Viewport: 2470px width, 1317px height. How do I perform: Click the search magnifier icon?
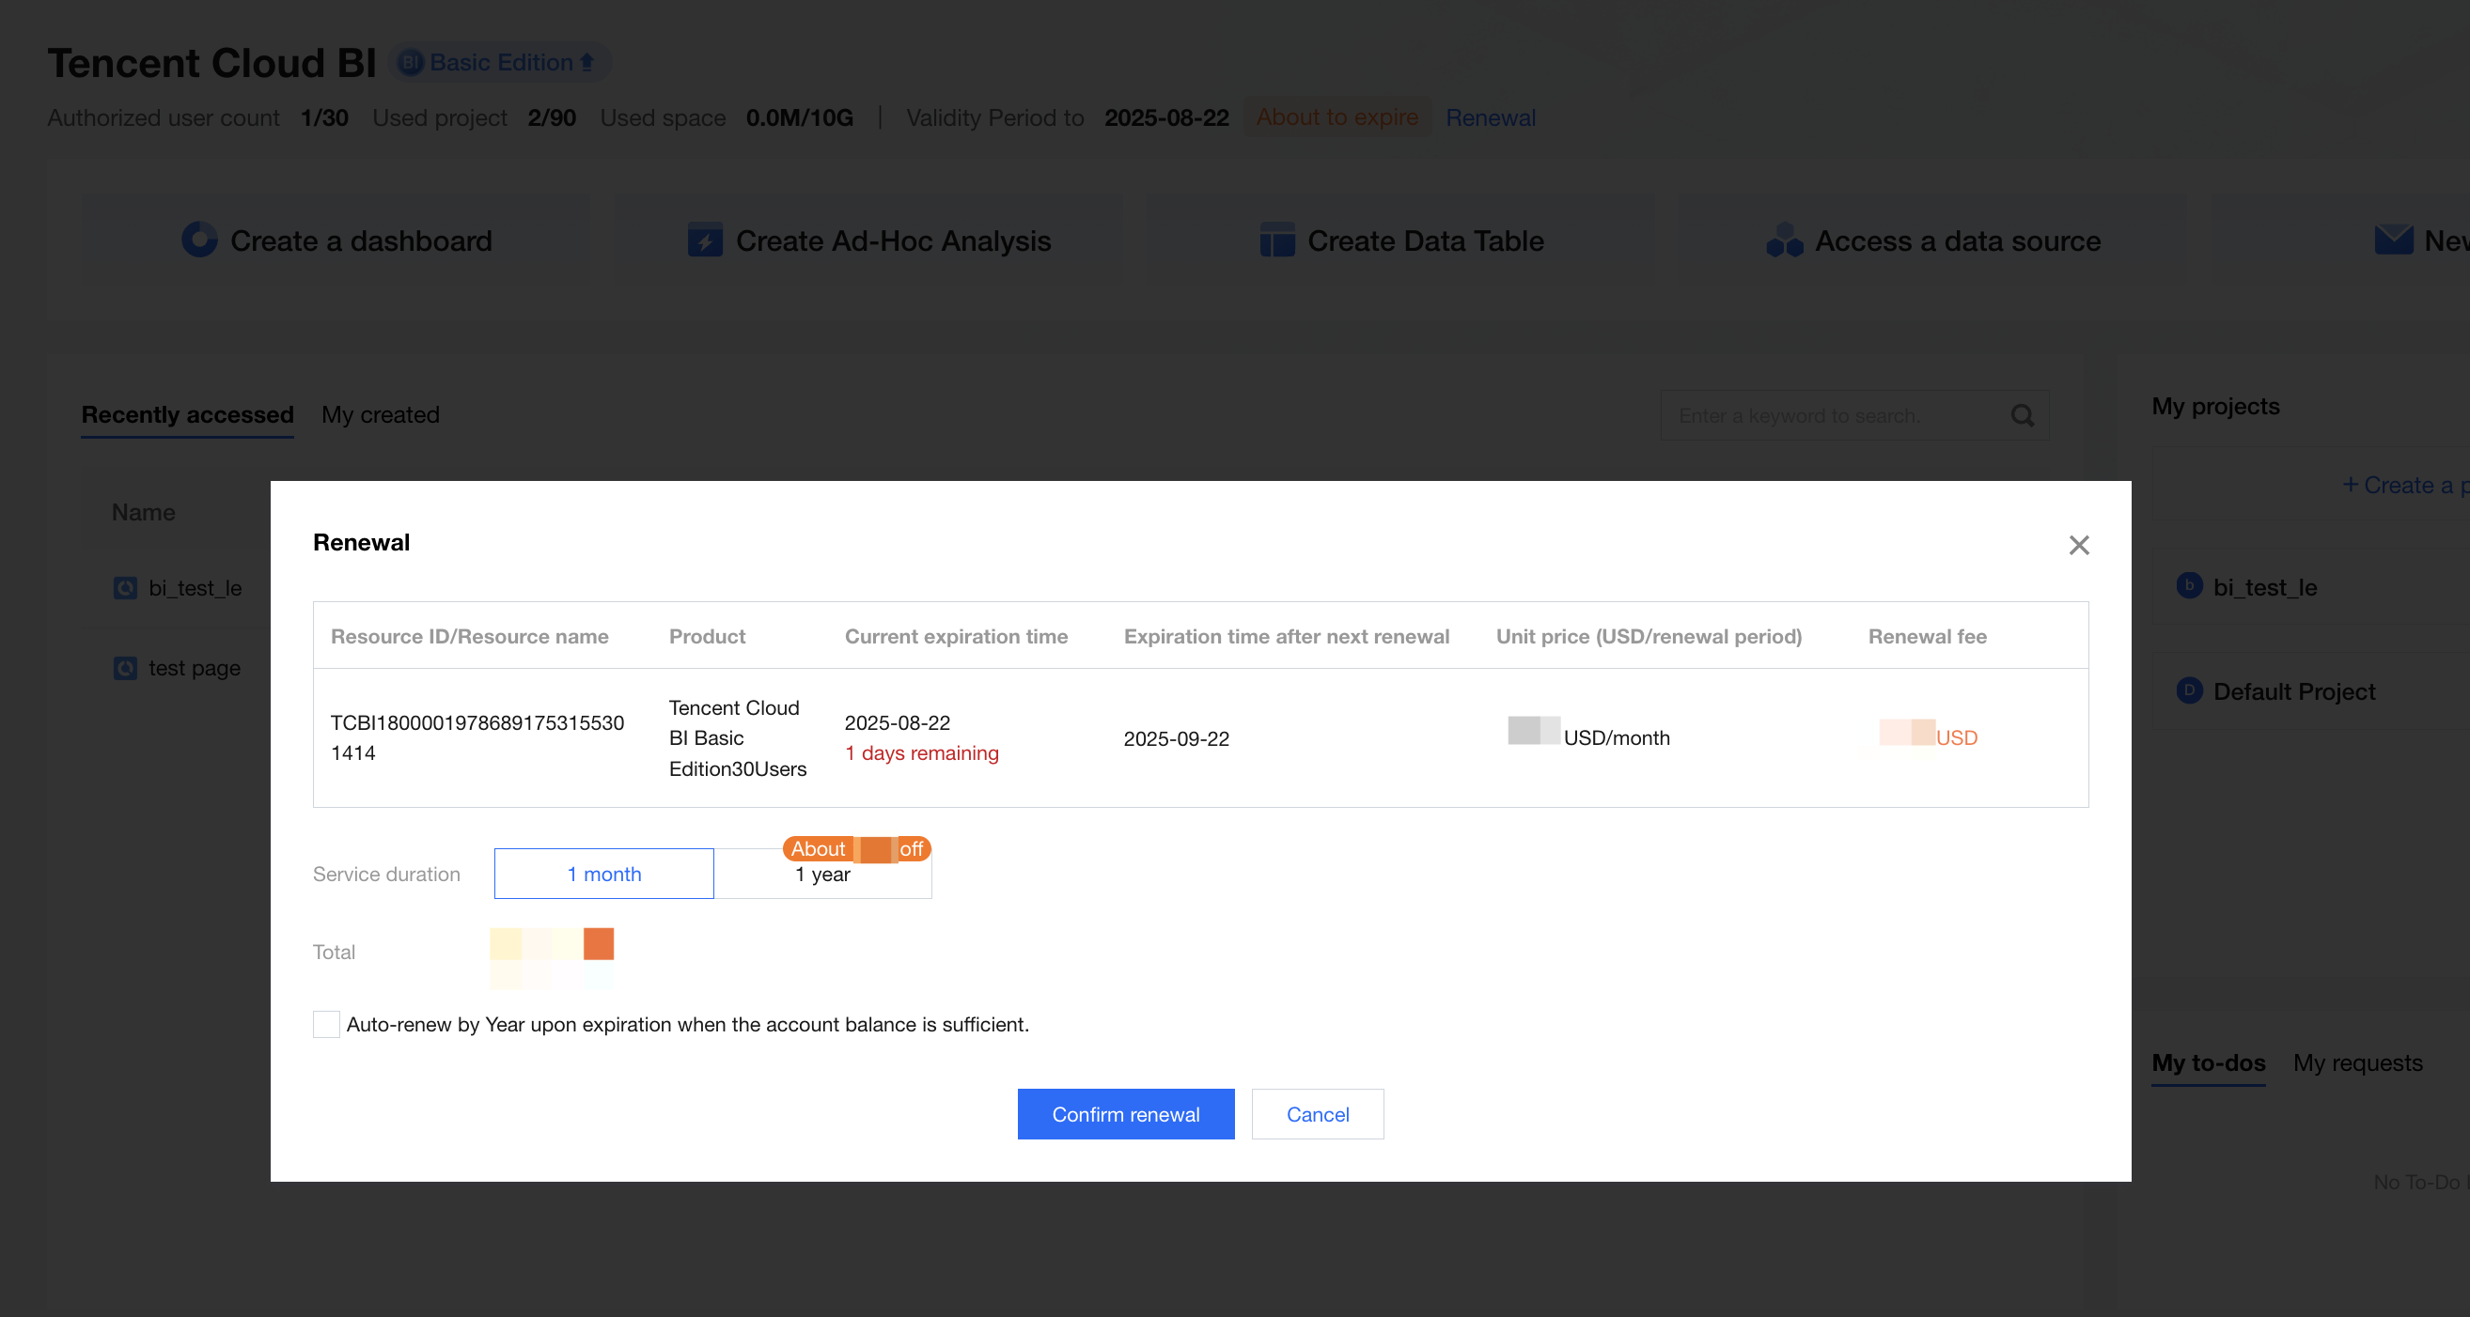2023,415
